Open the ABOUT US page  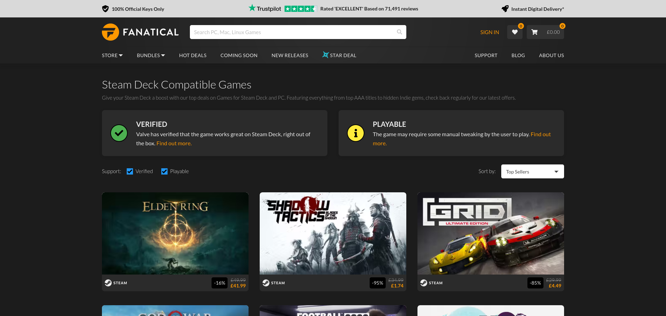click(552, 55)
